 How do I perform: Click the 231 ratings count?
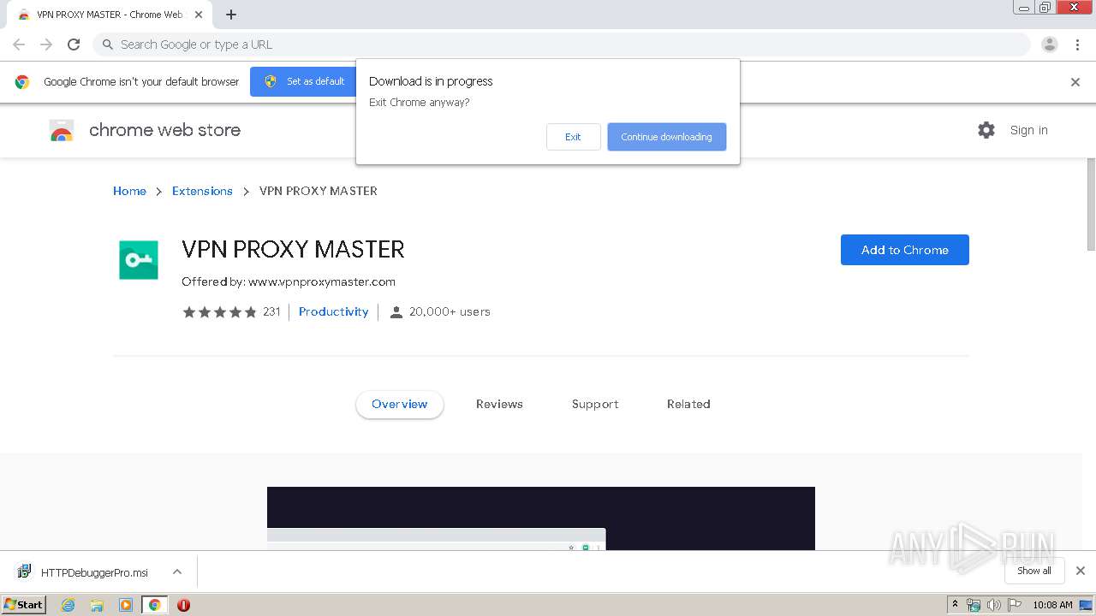click(271, 311)
